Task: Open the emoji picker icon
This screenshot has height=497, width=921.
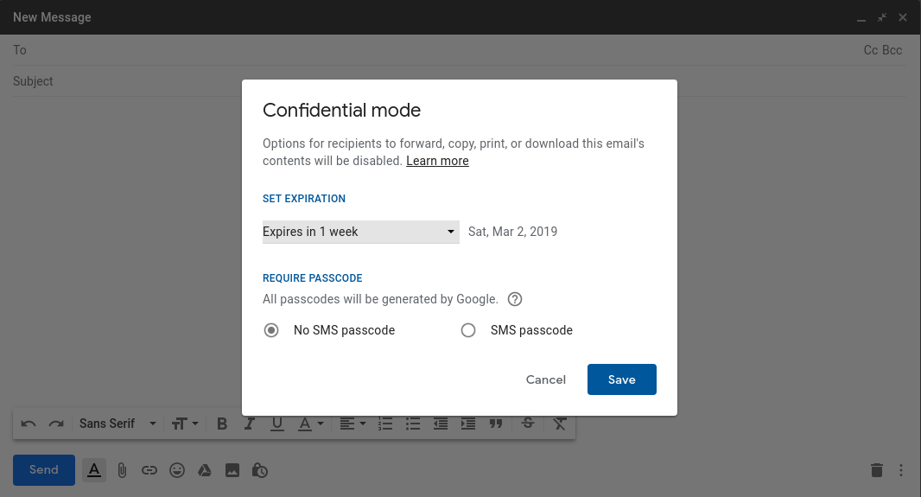Action: pyautogui.click(x=177, y=470)
